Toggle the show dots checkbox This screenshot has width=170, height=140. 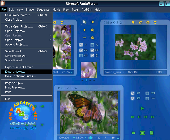click(81, 45)
